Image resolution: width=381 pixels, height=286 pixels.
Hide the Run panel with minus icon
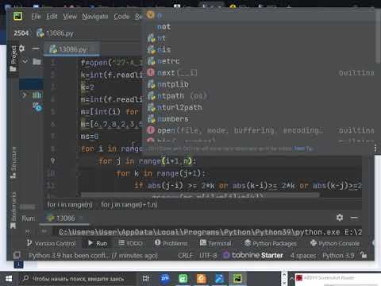pyautogui.click(x=354, y=218)
